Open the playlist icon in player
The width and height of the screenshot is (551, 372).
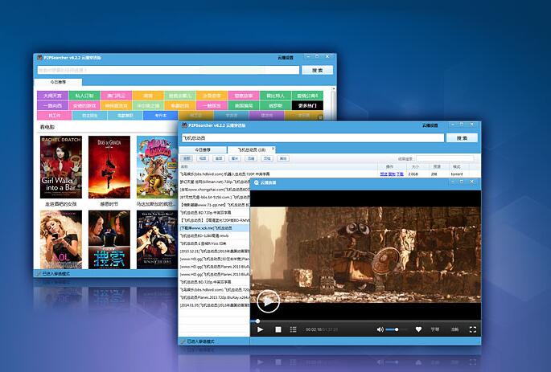293,329
